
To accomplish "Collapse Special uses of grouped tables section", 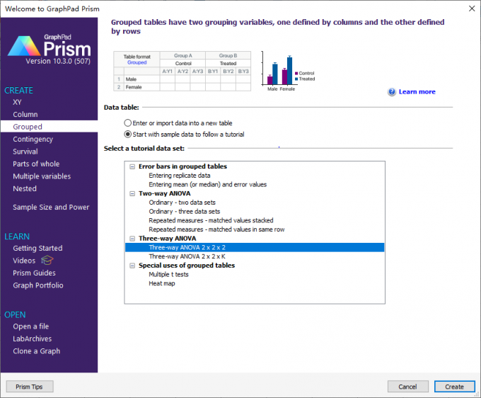I will 132,266.
